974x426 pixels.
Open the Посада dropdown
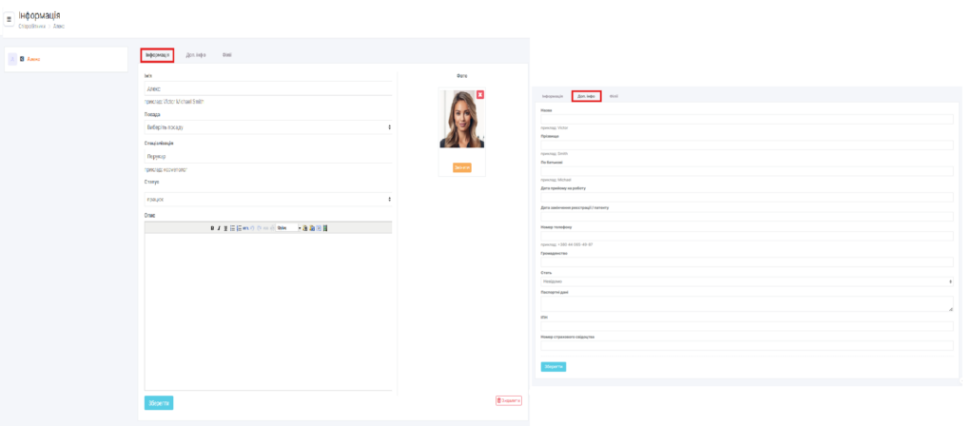[x=267, y=126]
